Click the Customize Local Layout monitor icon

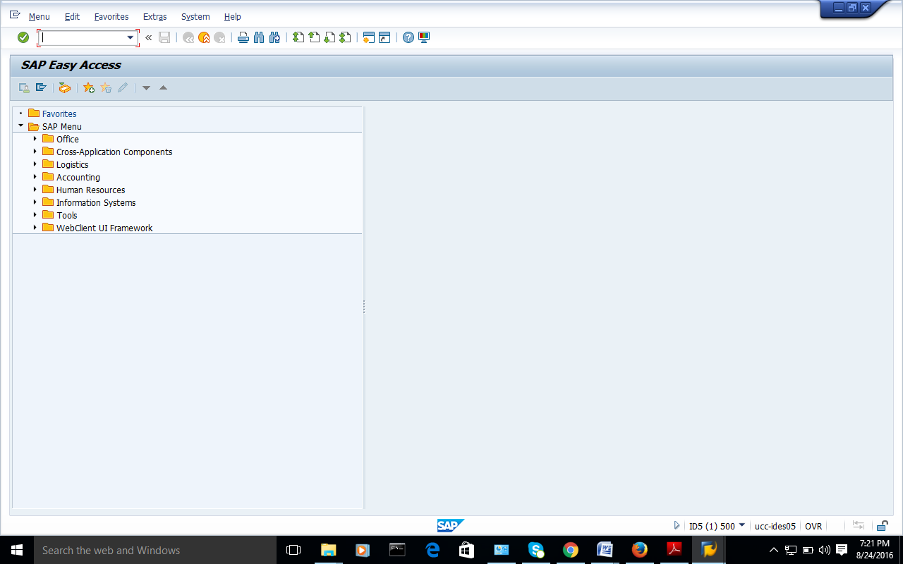[x=424, y=37]
